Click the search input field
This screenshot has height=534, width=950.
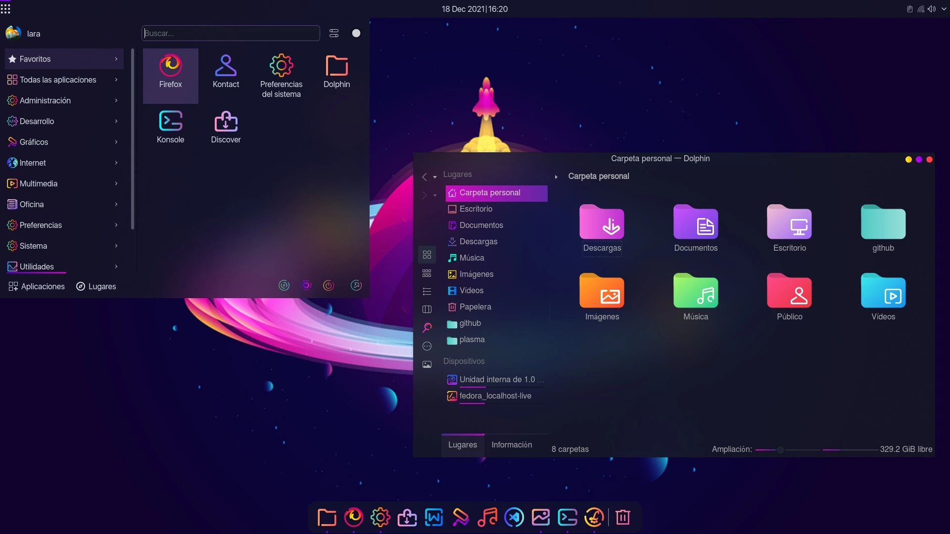[x=230, y=33]
